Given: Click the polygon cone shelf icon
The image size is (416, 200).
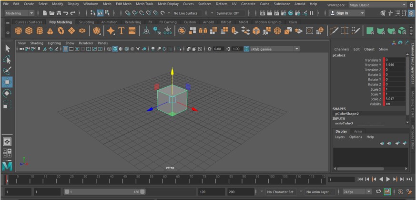Looking at the screenshot, I should pos(50,31).
